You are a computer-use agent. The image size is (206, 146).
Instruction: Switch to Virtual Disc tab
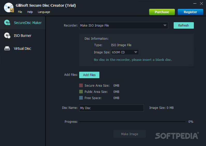click(x=23, y=48)
